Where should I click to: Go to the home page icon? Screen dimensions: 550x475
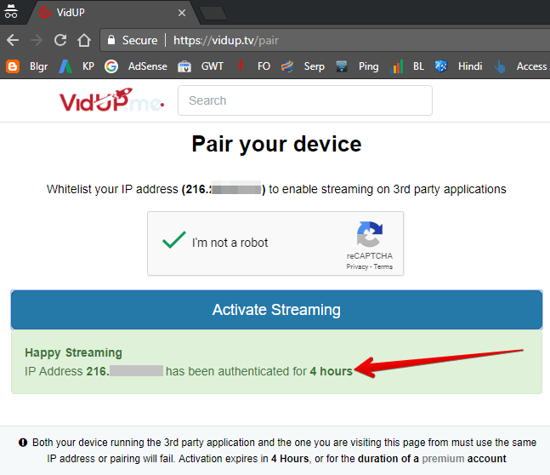(84, 40)
